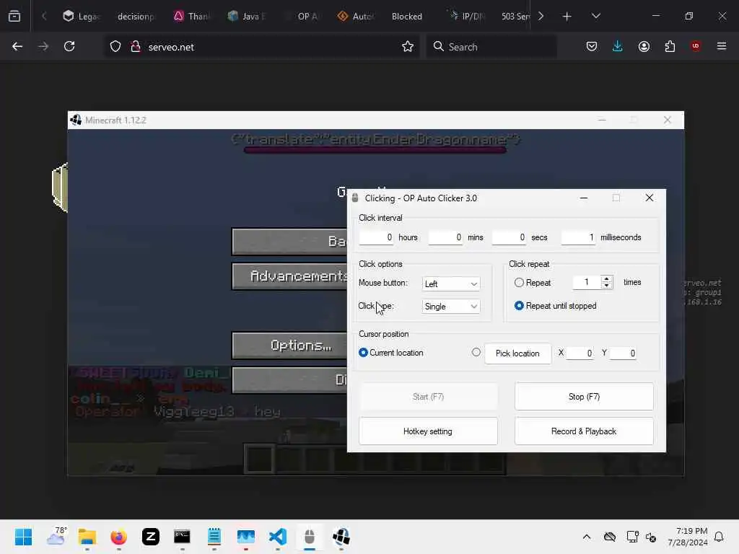Open the Mouse button dropdown
The height and width of the screenshot is (554, 739).
pyautogui.click(x=451, y=283)
